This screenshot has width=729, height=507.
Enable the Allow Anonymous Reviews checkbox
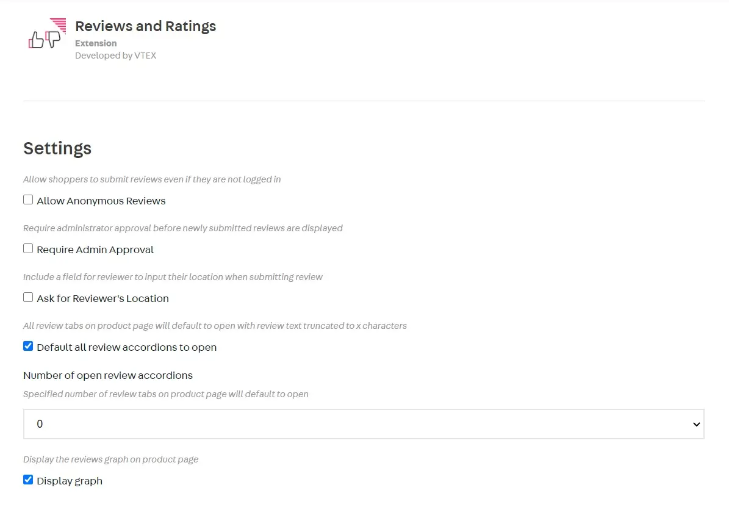click(28, 200)
